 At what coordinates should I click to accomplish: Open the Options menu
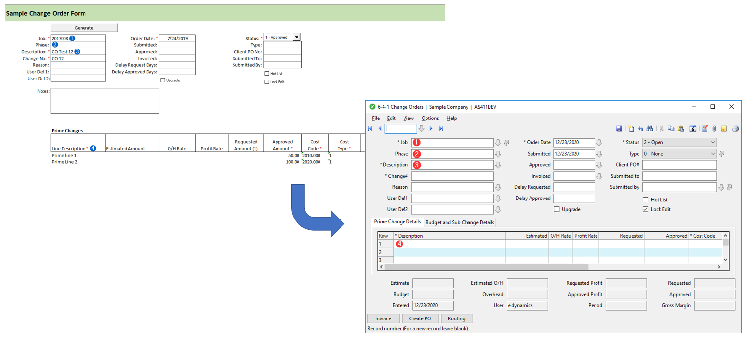[x=430, y=118]
